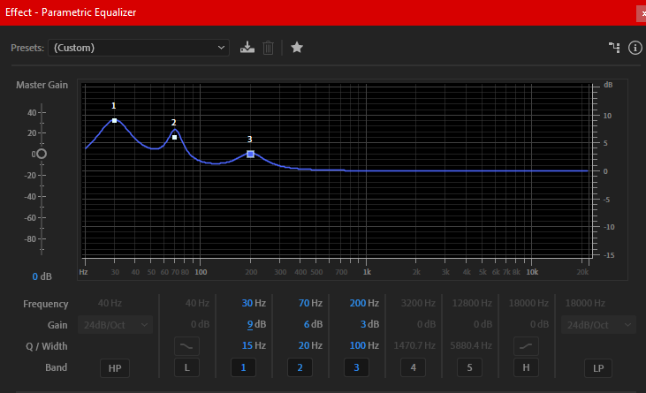646x393 pixels.
Task: Click the Master Gain slider knob
Action: 41,154
